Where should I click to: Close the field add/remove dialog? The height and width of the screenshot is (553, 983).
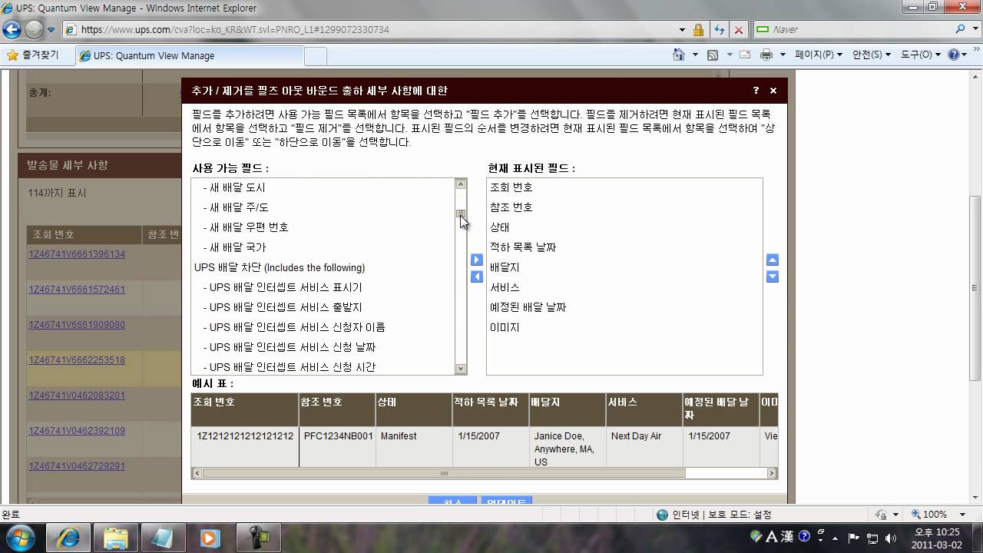point(773,91)
